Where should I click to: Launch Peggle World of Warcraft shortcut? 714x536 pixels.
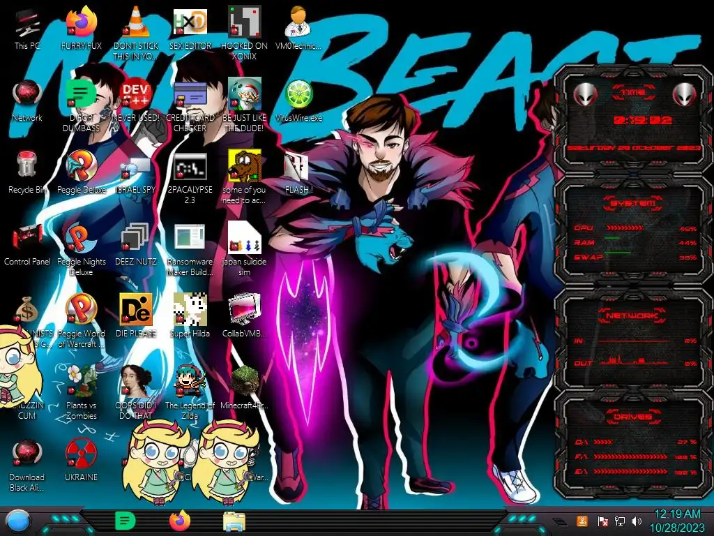pyautogui.click(x=81, y=309)
